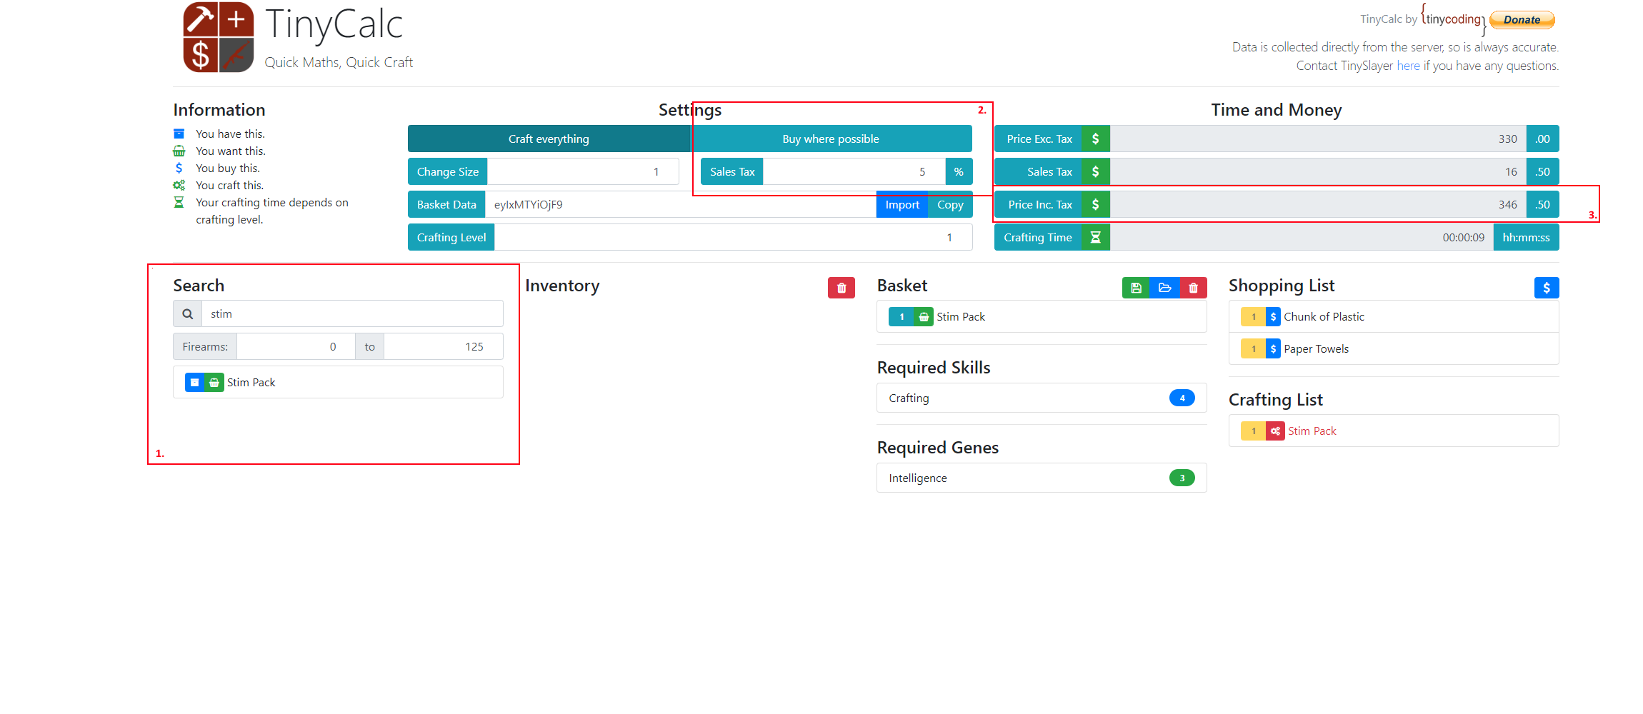Image resolution: width=1643 pixels, height=714 pixels.
Task: Click the search text field
Action: [x=351, y=314]
